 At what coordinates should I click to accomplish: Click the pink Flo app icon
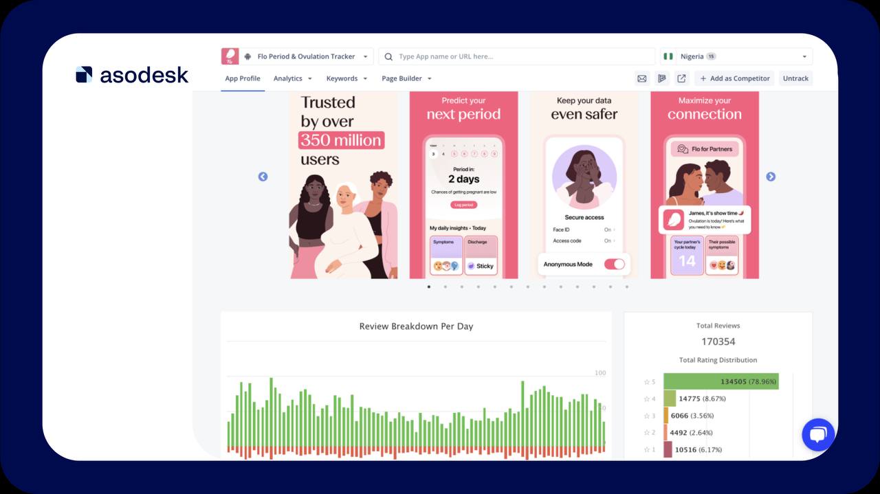click(x=230, y=56)
